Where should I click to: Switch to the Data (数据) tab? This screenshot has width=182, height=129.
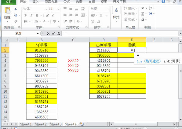79,2
